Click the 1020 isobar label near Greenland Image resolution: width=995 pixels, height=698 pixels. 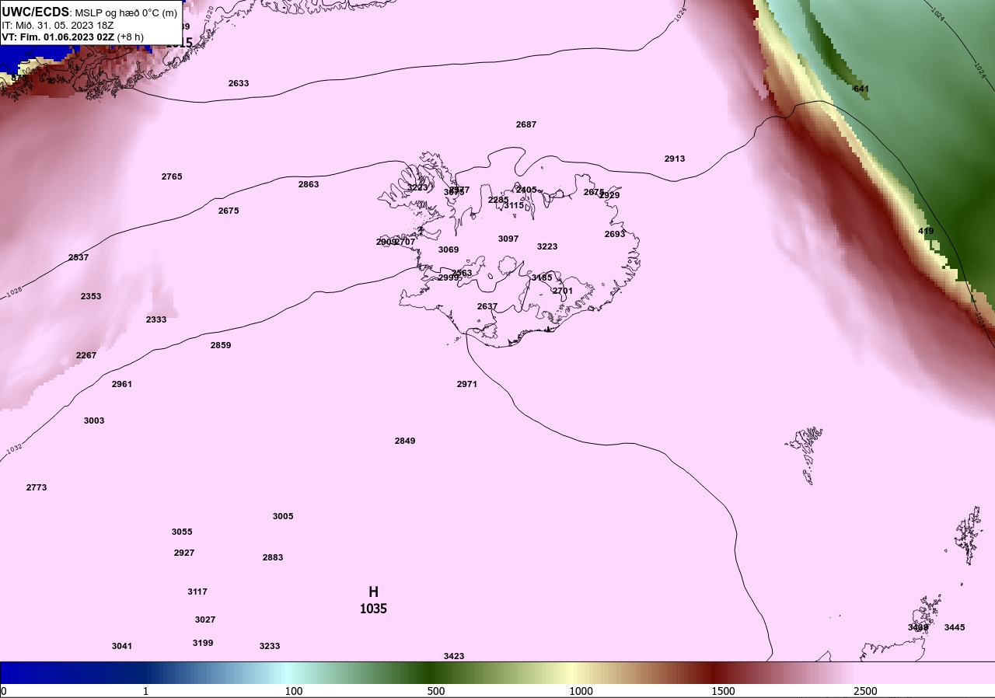(209, 12)
